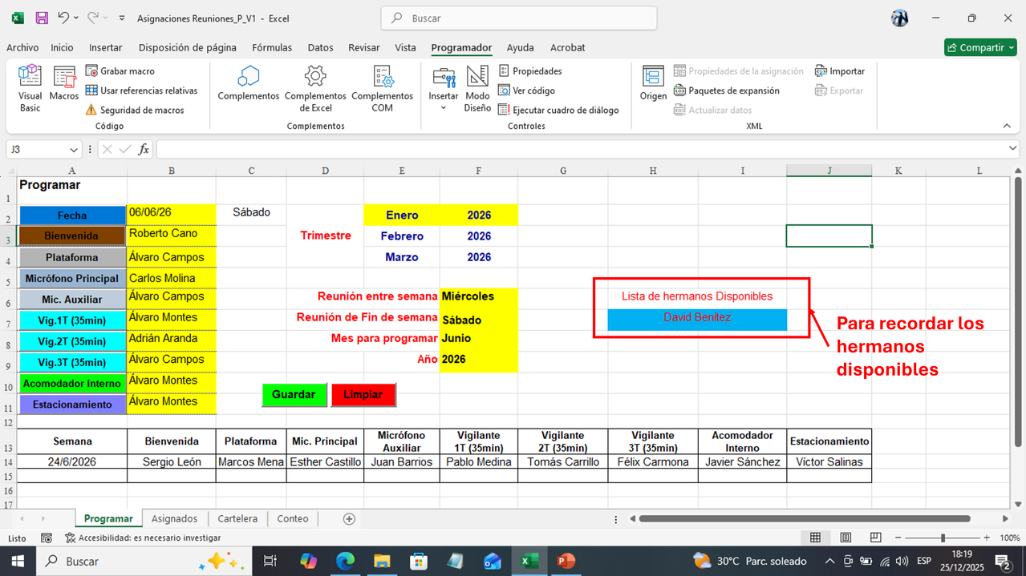Open Complementos de Excel
The image size is (1026, 576).
[315, 89]
